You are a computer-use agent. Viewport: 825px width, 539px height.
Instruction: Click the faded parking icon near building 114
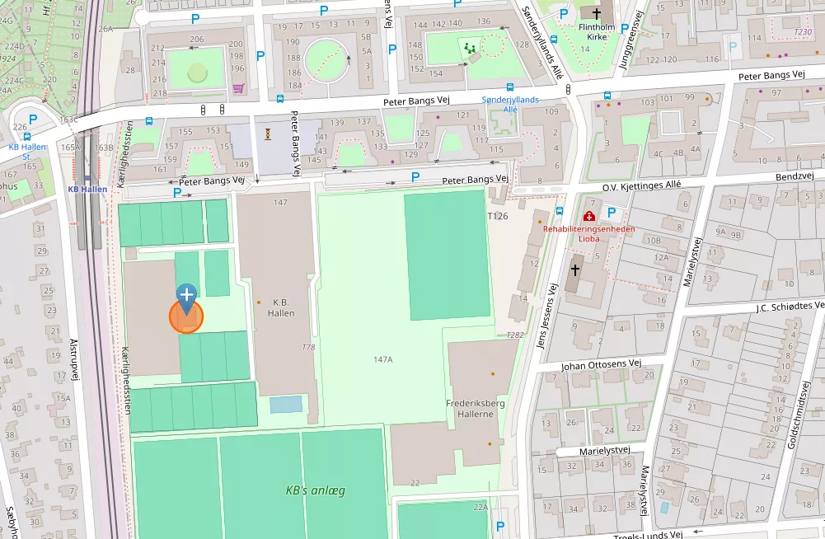coord(733,48)
